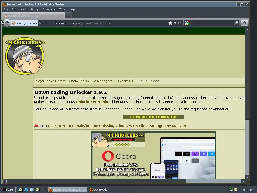
Task: Launch the folder search quick launch icon
Action: tap(38, 190)
